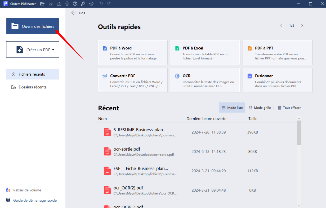Viewport: 326px width, 208px height.
Task: Switch to Mode liste view
Action: [x=232, y=108]
